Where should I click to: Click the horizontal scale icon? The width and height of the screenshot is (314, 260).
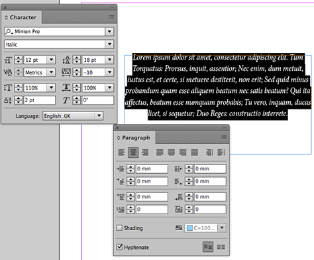pyautogui.click(x=66, y=88)
